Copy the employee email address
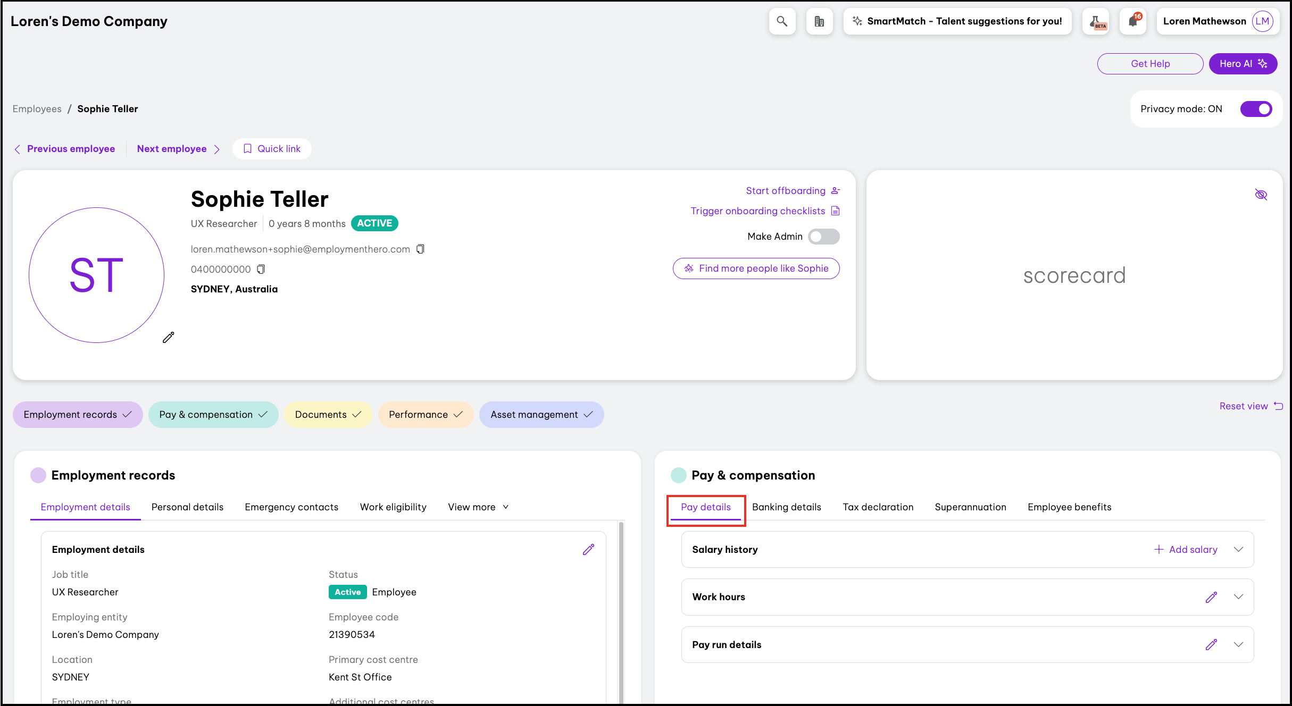The image size is (1292, 706). (420, 249)
